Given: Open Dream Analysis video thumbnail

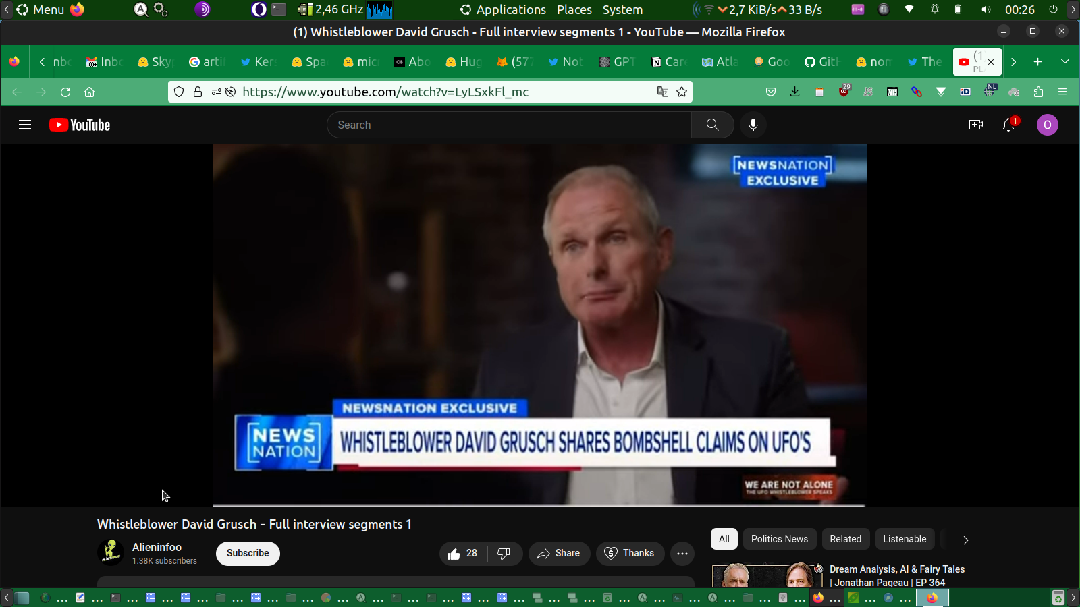Looking at the screenshot, I should [767, 576].
